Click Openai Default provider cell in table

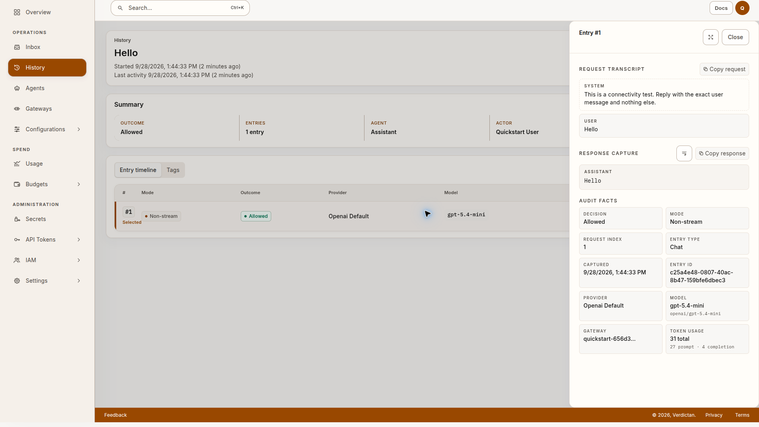[348, 216]
